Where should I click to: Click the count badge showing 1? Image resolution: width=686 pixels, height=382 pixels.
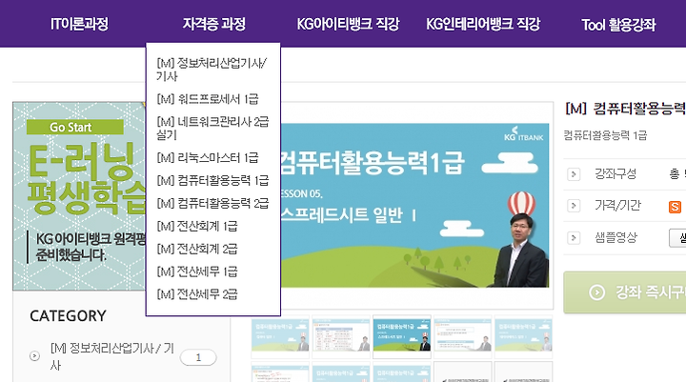coord(198,357)
